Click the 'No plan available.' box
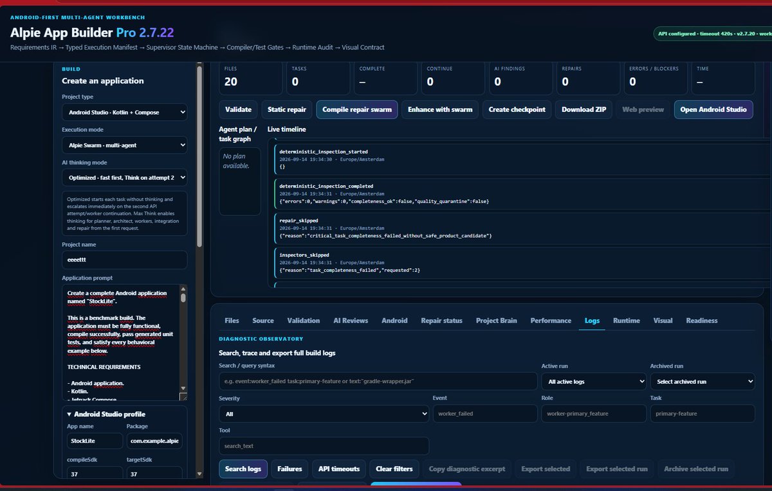The height and width of the screenshot is (491, 772). click(x=240, y=181)
